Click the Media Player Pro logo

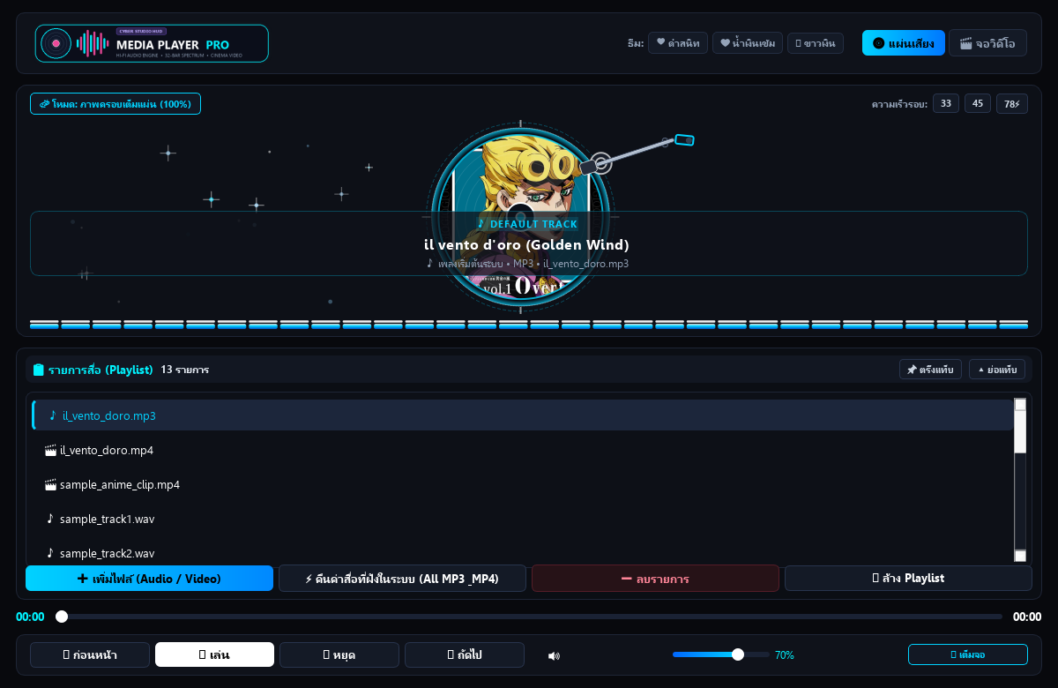pyautogui.click(x=152, y=43)
